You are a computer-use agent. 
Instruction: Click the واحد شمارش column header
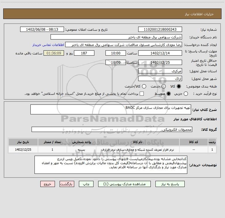pos(81,142)
